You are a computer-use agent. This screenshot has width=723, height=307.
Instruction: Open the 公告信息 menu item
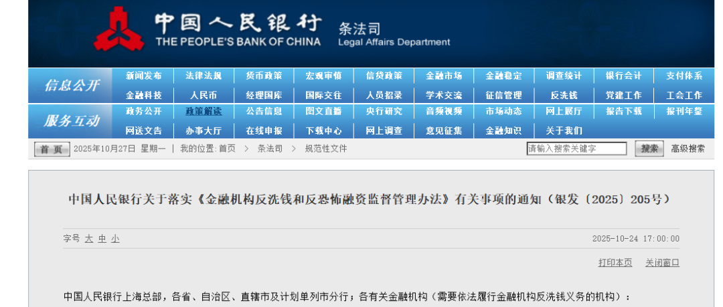[x=264, y=111]
